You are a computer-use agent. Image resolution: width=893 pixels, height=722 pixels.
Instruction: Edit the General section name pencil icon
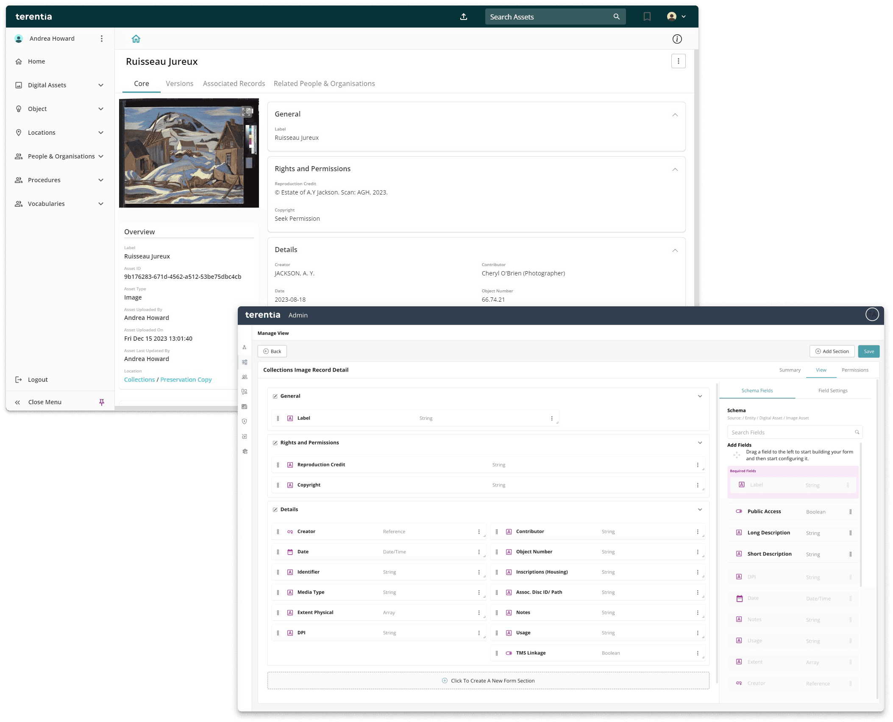275,396
